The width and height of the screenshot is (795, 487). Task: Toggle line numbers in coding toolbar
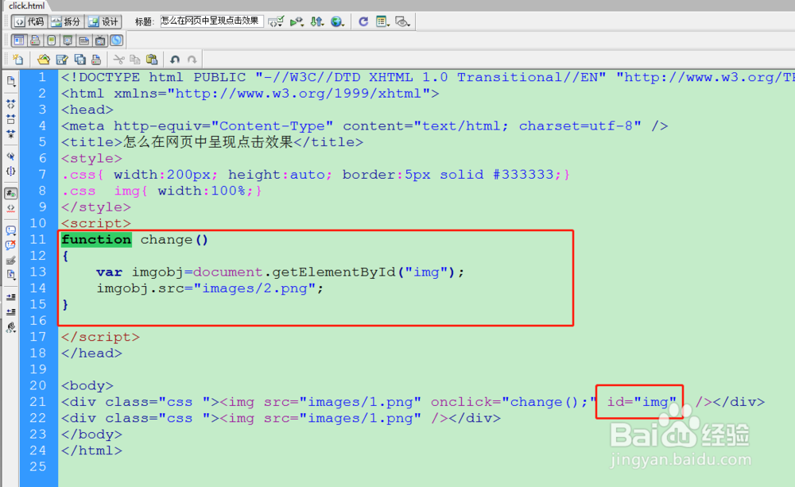click(10, 193)
